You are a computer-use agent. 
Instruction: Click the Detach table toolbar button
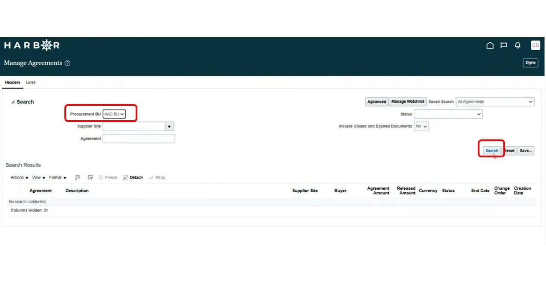[133, 177]
